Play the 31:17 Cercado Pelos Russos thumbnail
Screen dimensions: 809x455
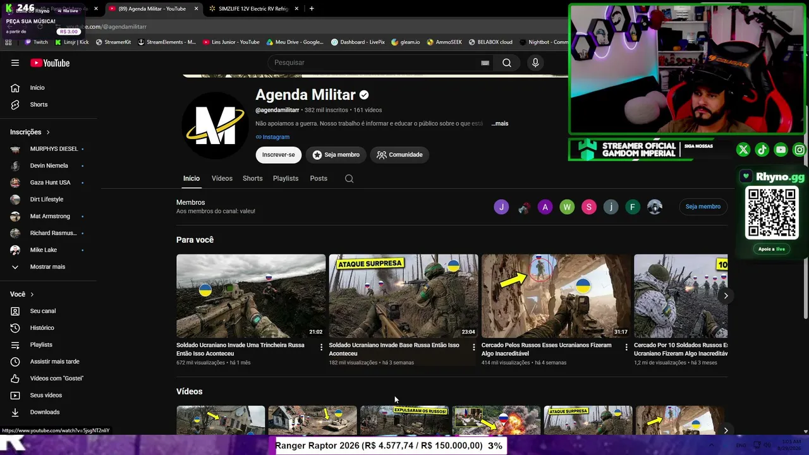(x=556, y=296)
